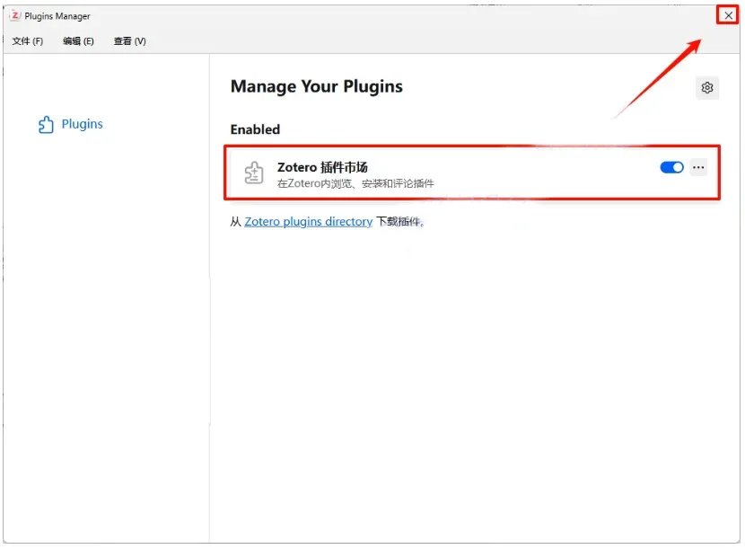The width and height of the screenshot is (745, 549).
Task: Select the Zotero 插件市场 plugin title
Action: tap(322, 167)
